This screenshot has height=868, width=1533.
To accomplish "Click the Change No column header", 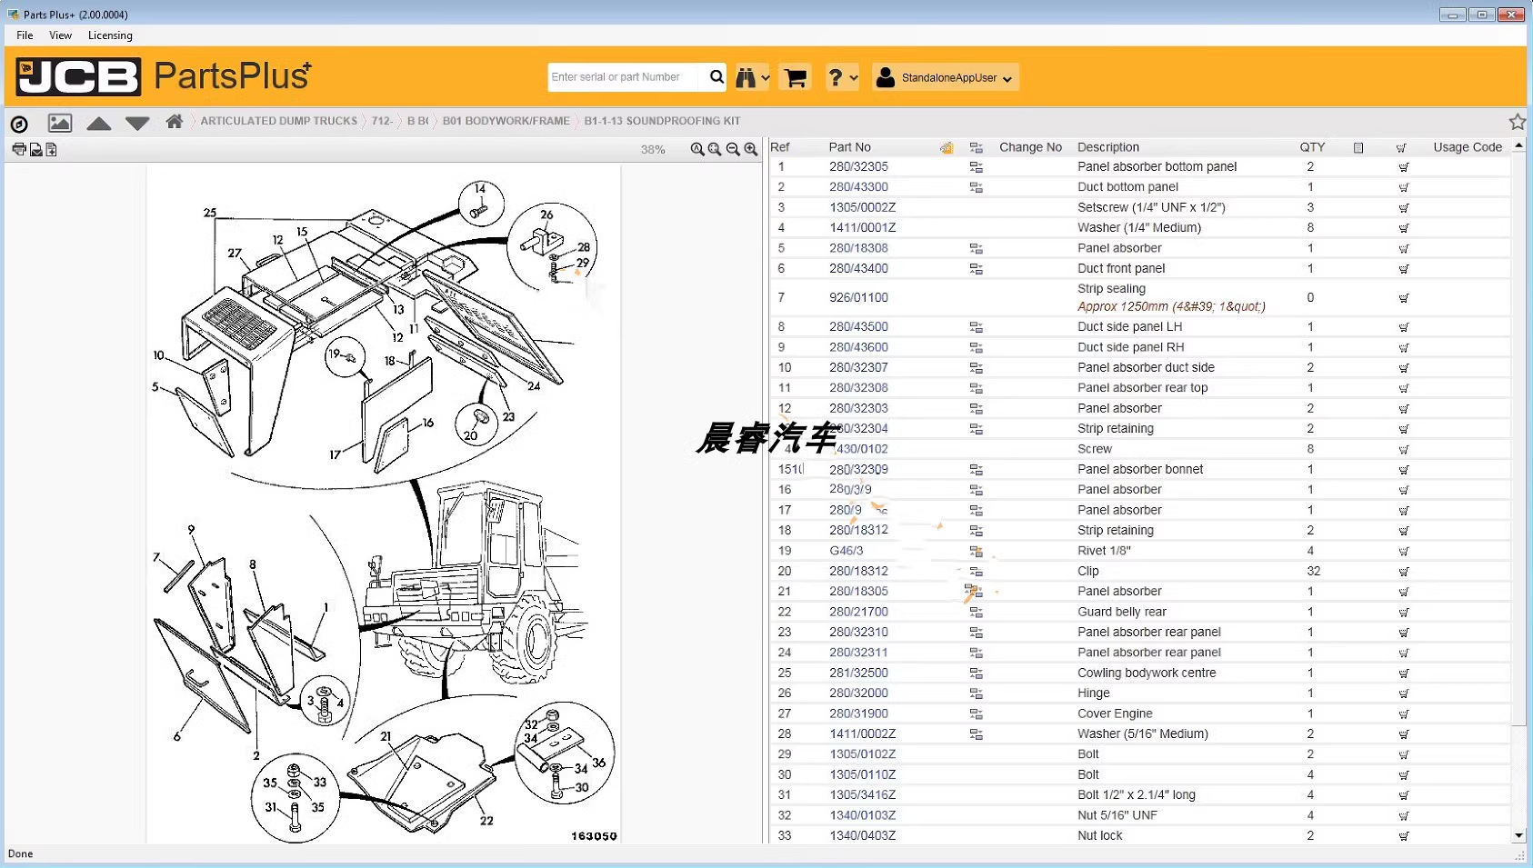I will coord(1030,147).
